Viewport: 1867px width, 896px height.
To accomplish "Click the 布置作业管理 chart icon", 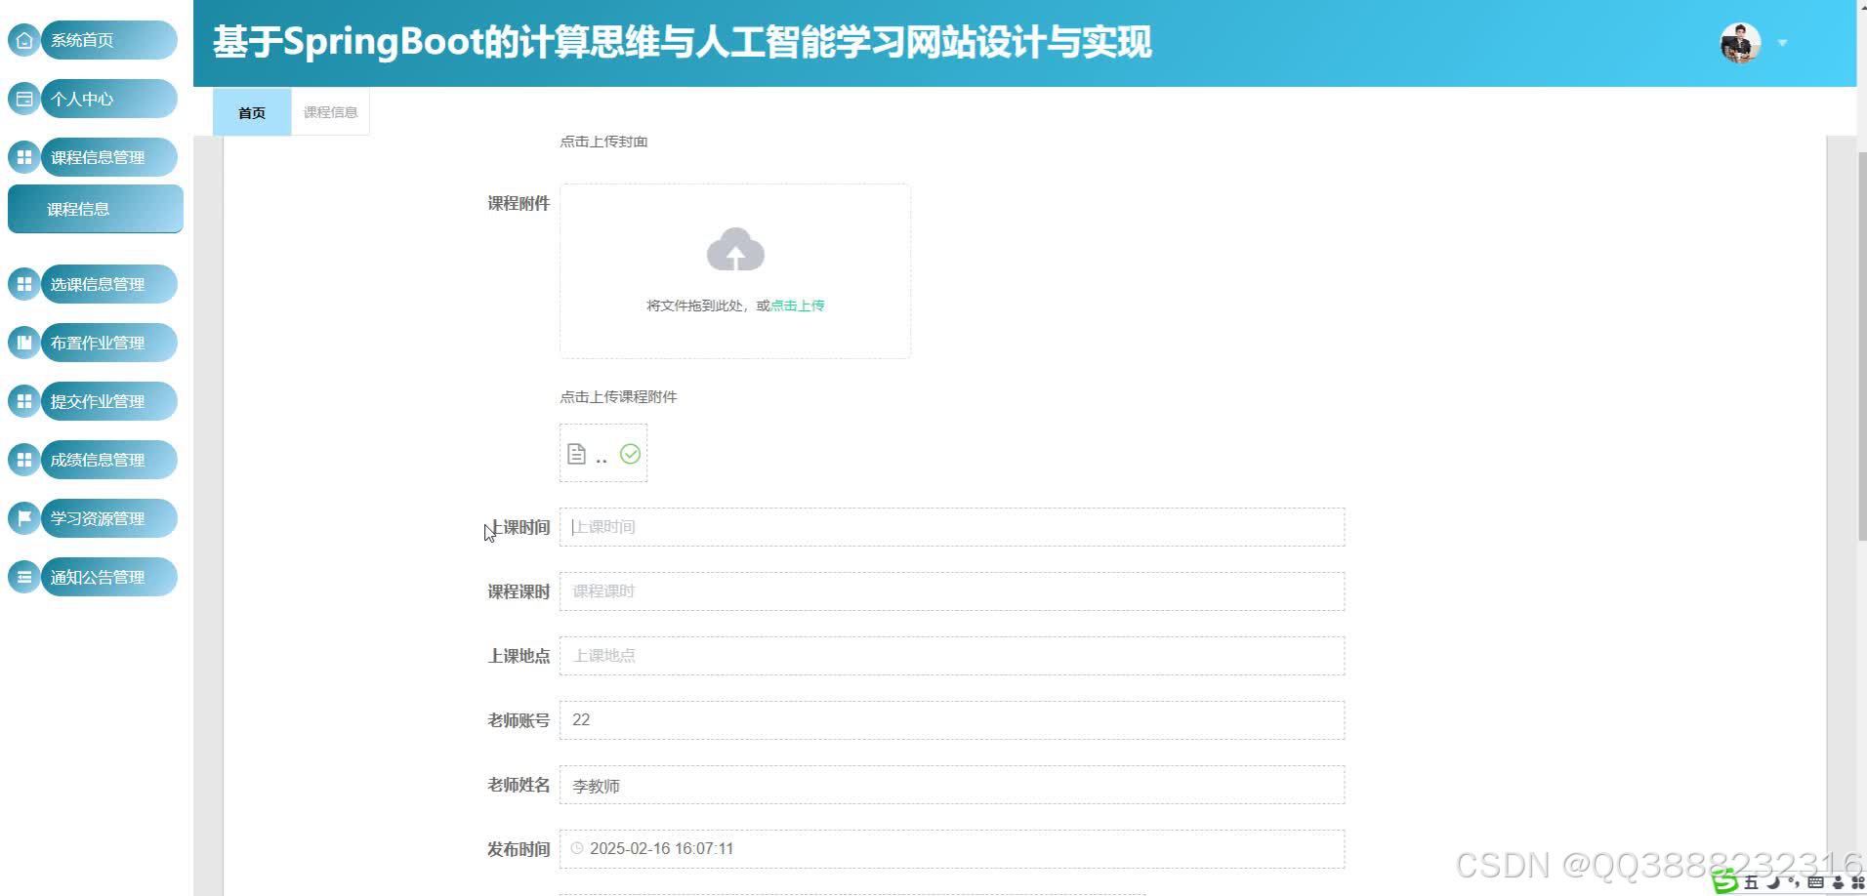I will (x=23, y=343).
